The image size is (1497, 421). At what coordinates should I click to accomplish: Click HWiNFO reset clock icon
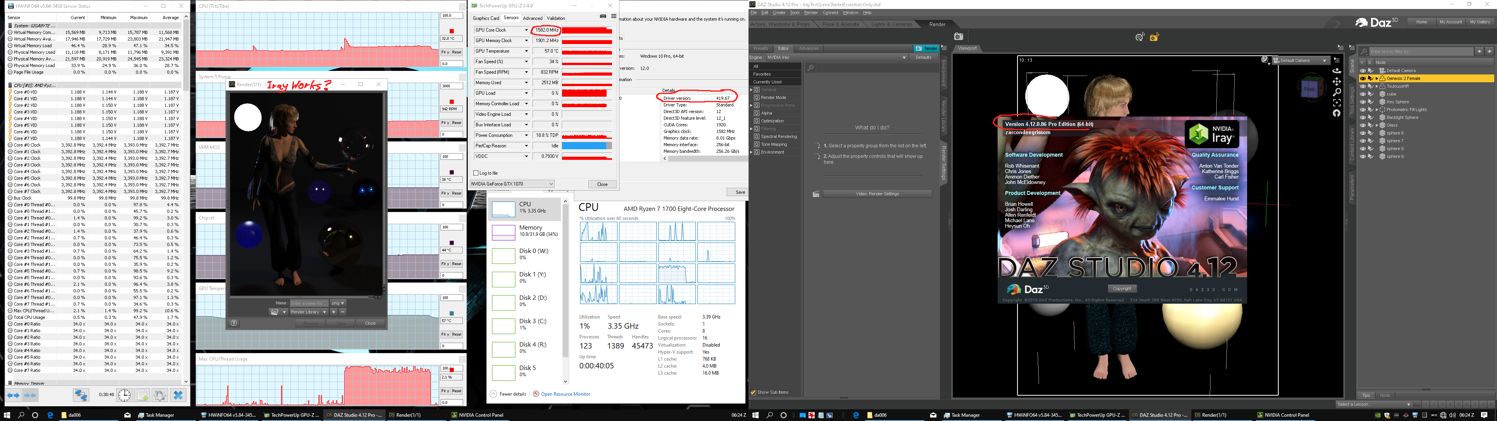(124, 395)
